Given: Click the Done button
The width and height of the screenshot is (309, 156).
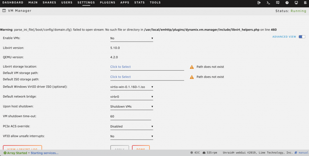Looking at the screenshot, I should [141, 148].
